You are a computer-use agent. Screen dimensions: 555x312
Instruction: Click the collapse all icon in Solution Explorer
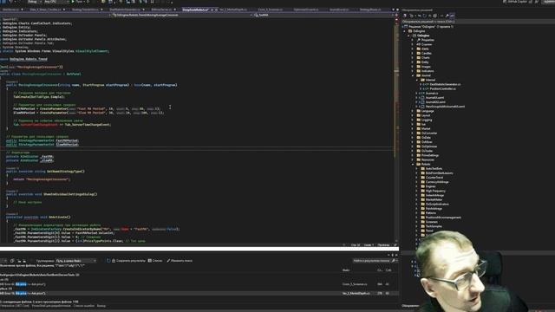[x=430, y=16]
